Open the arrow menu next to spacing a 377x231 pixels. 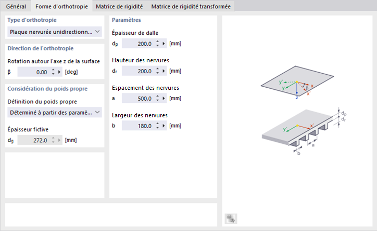click(164, 98)
